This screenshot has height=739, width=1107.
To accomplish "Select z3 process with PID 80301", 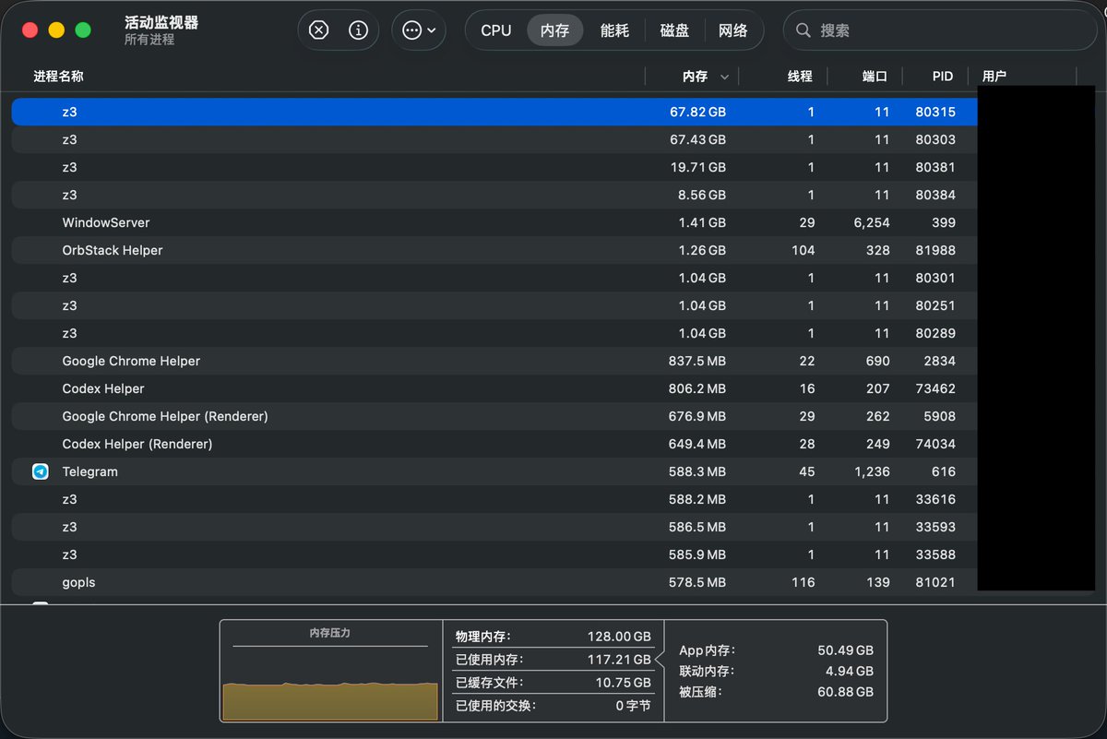I will click(x=494, y=278).
